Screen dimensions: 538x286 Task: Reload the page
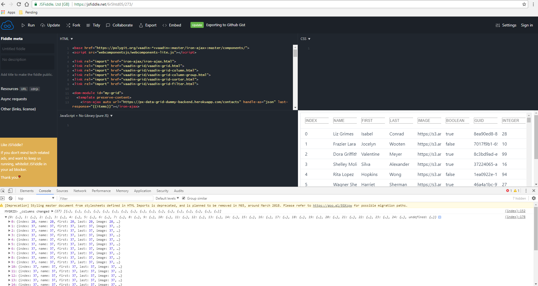(x=19, y=4)
